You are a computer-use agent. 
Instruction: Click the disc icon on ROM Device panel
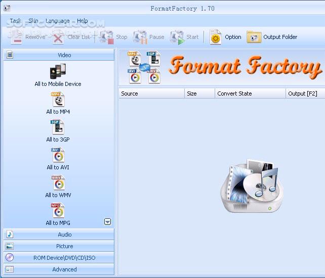[10, 257]
